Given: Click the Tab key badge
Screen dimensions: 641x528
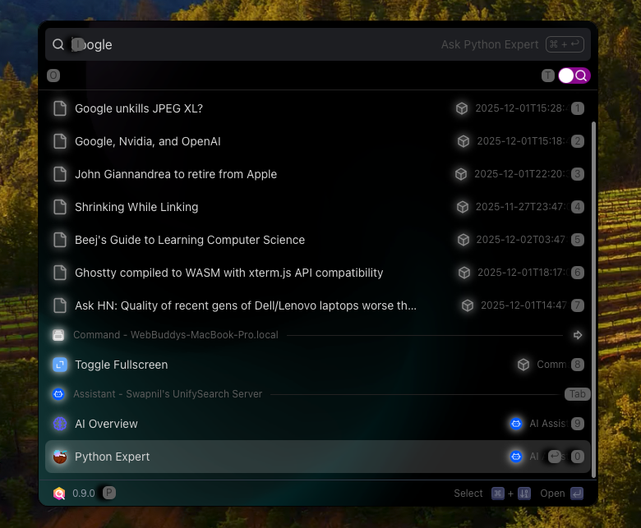Looking at the screenshot, I should click(x=578, y=394).
